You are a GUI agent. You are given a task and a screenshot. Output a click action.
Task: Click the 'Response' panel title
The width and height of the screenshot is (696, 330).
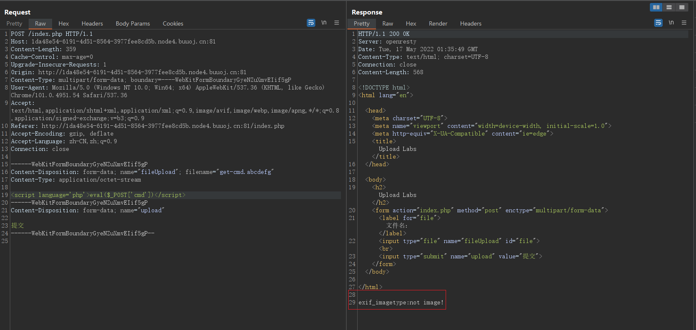coord(367,12)
